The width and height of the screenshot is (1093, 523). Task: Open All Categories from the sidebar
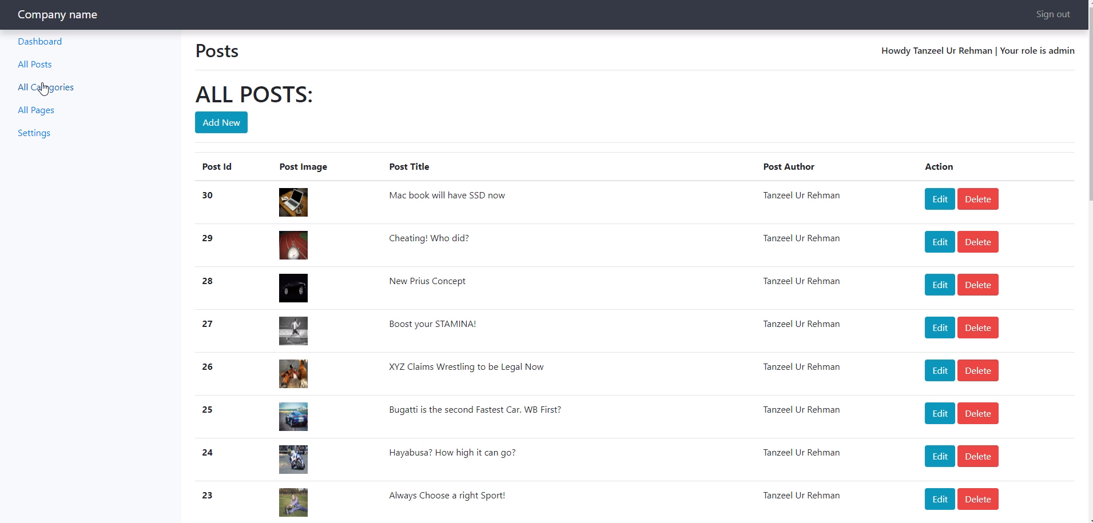[46, 87]
